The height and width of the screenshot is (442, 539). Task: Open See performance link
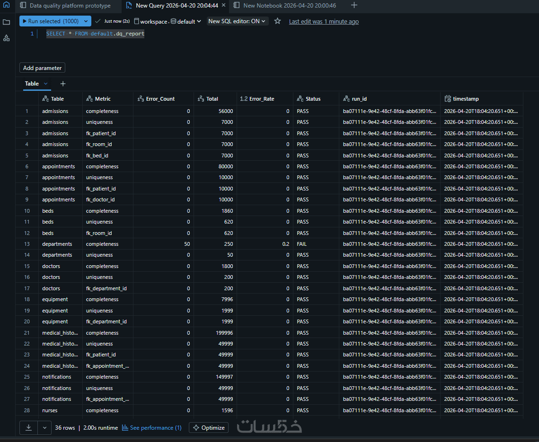pos(151,427)
